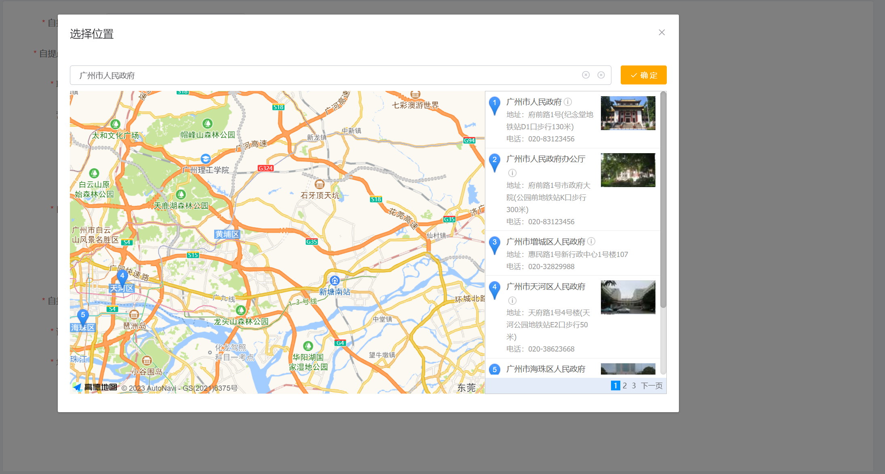Click result title 广州市海珠区人民政府

point(546,369)
